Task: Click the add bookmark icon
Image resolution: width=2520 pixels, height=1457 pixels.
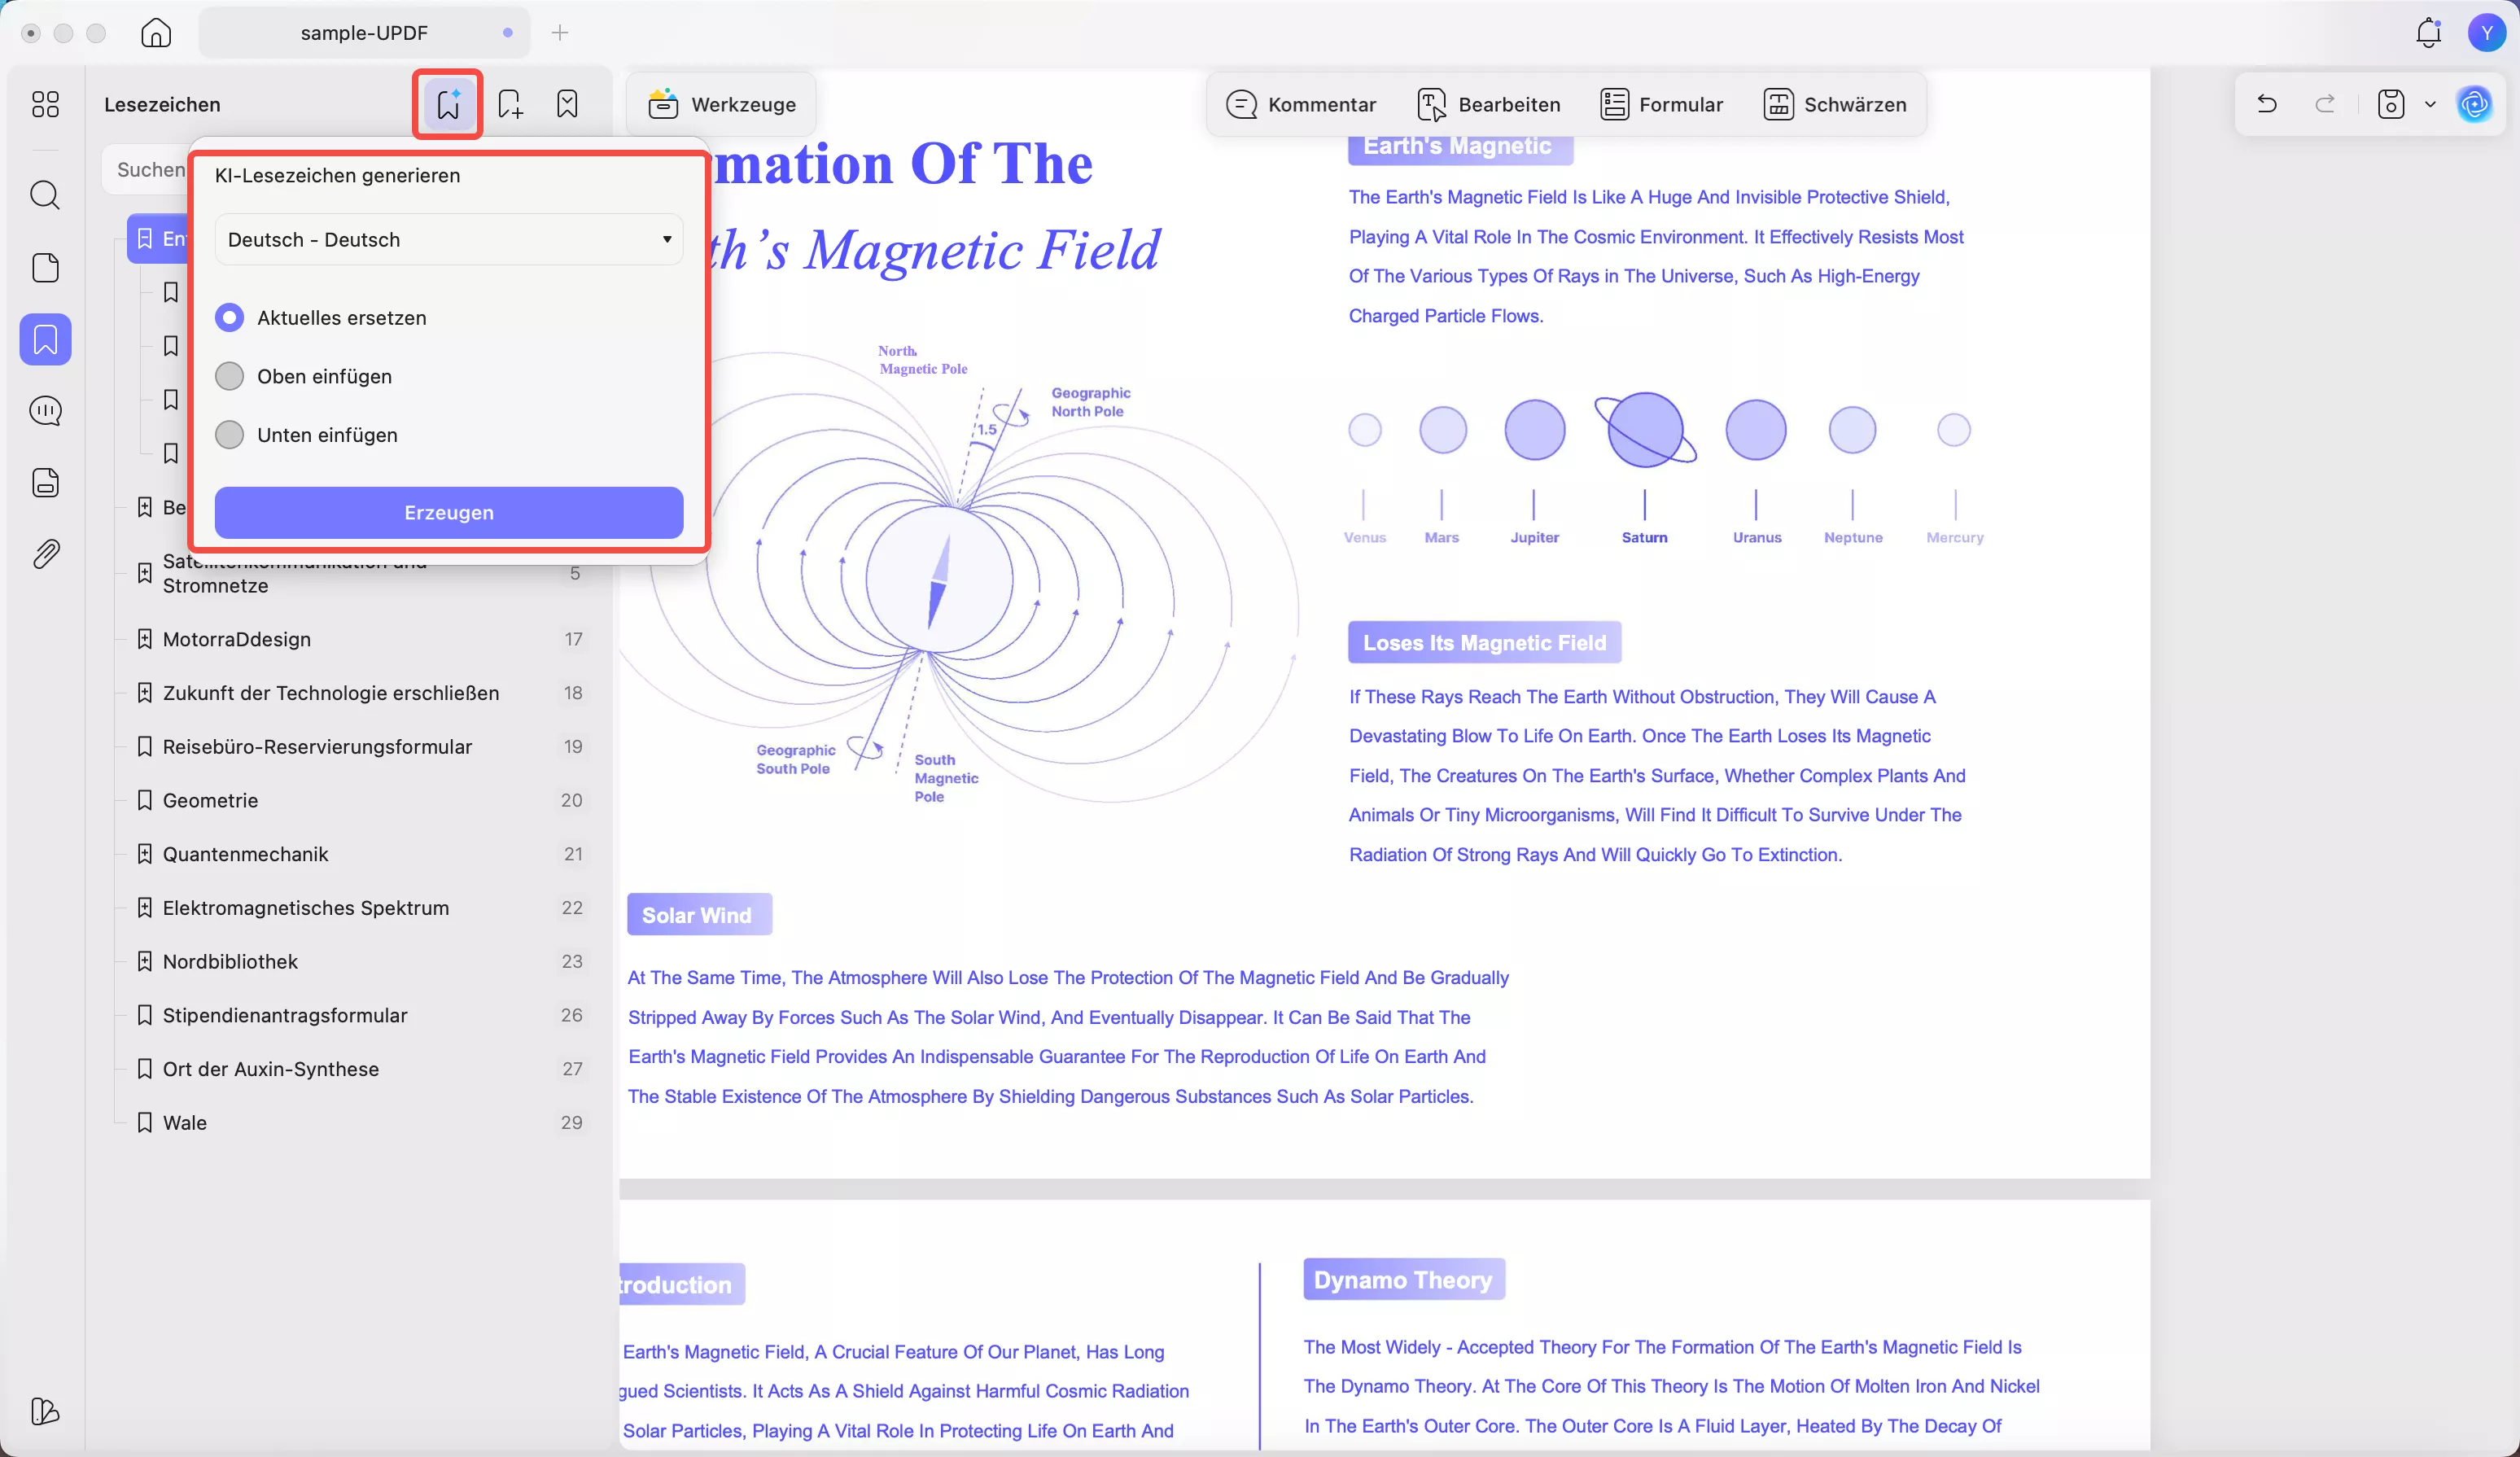Action: 510,104
